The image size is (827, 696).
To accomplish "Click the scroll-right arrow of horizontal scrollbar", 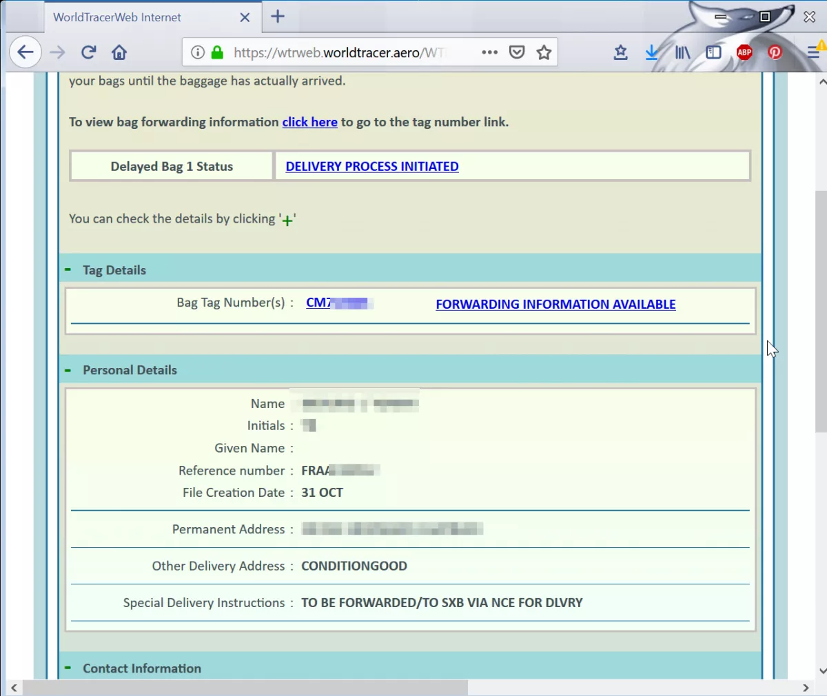I will pos(806,688).
